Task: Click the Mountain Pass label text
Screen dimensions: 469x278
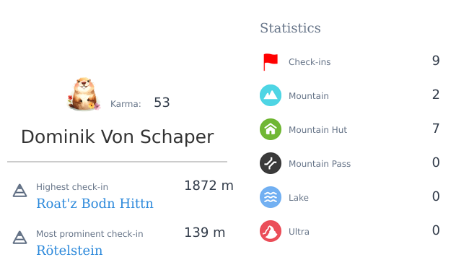Action: coord(320,164)
